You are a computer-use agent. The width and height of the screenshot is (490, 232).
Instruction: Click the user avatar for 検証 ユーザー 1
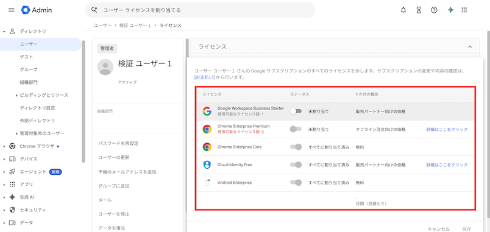(x=105, y=67)
